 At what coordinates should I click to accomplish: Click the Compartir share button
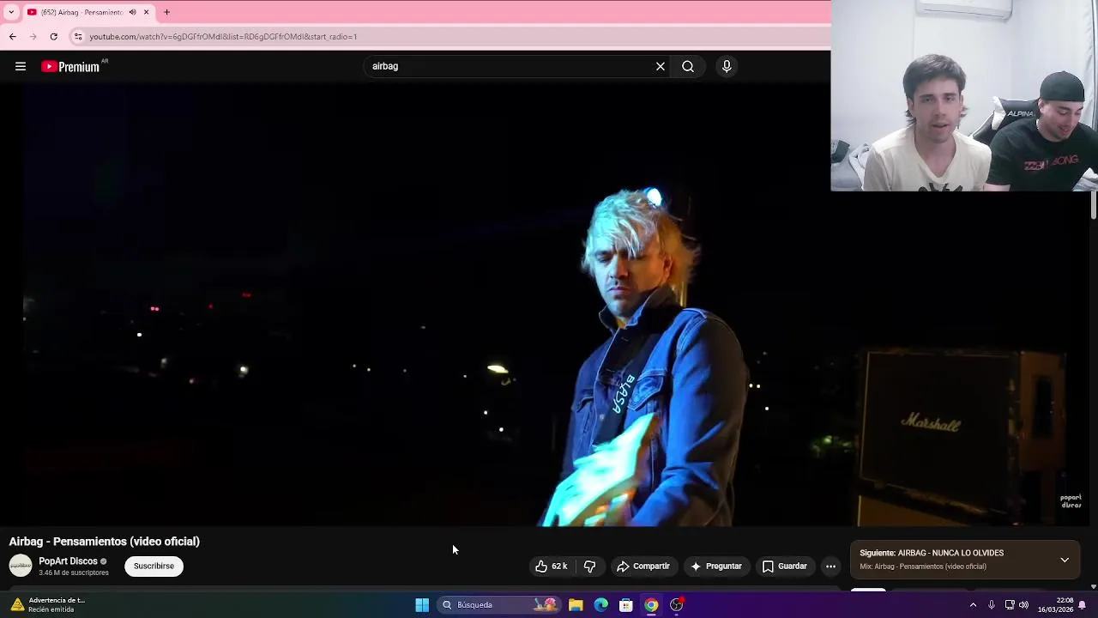[643, 566]
